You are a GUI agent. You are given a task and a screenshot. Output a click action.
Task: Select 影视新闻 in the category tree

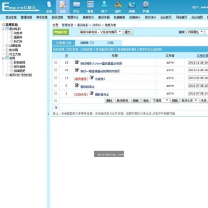[20, 62]
